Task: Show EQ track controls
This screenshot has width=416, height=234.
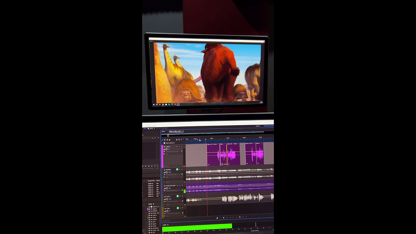Action: [x=170, y=140]
